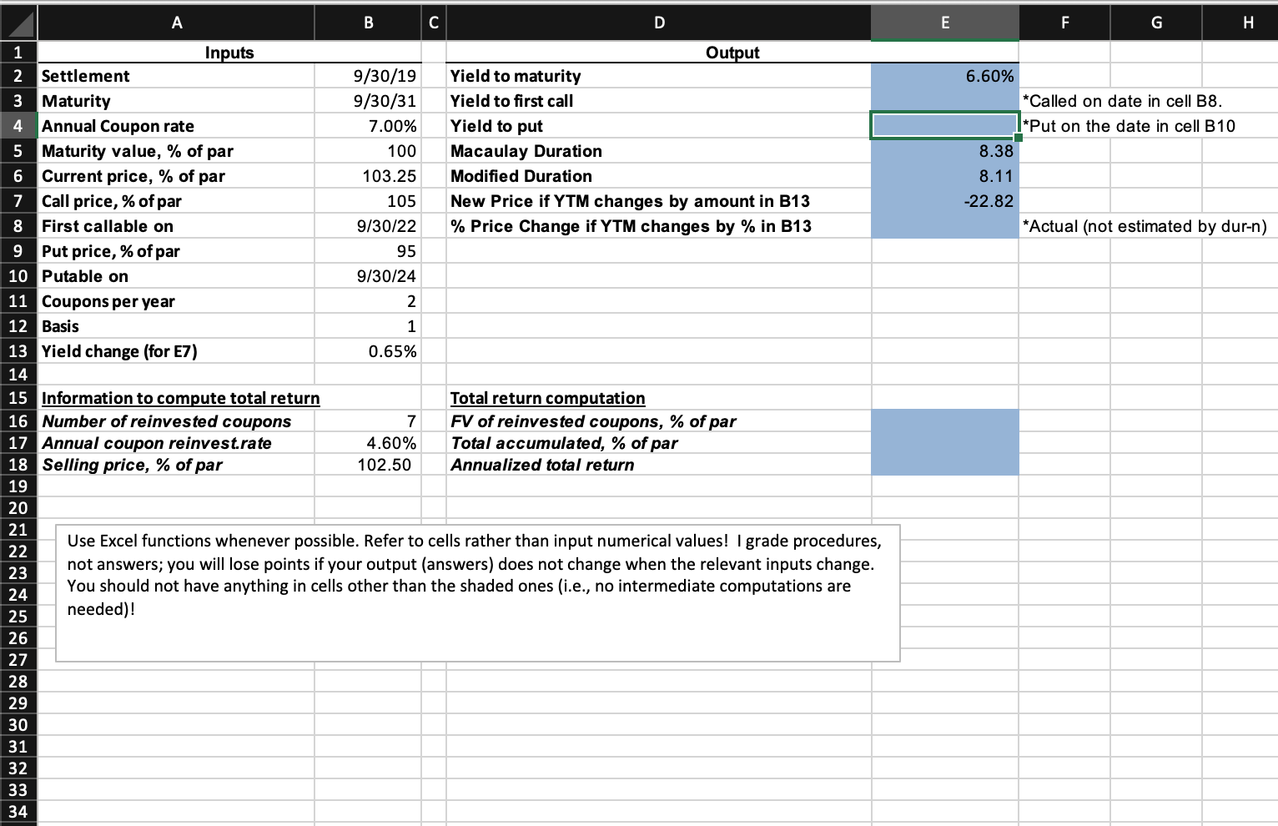Select the Macaulay Duration value 8.38
This screenshot has height=826, width=1278.
click(945, 151)
